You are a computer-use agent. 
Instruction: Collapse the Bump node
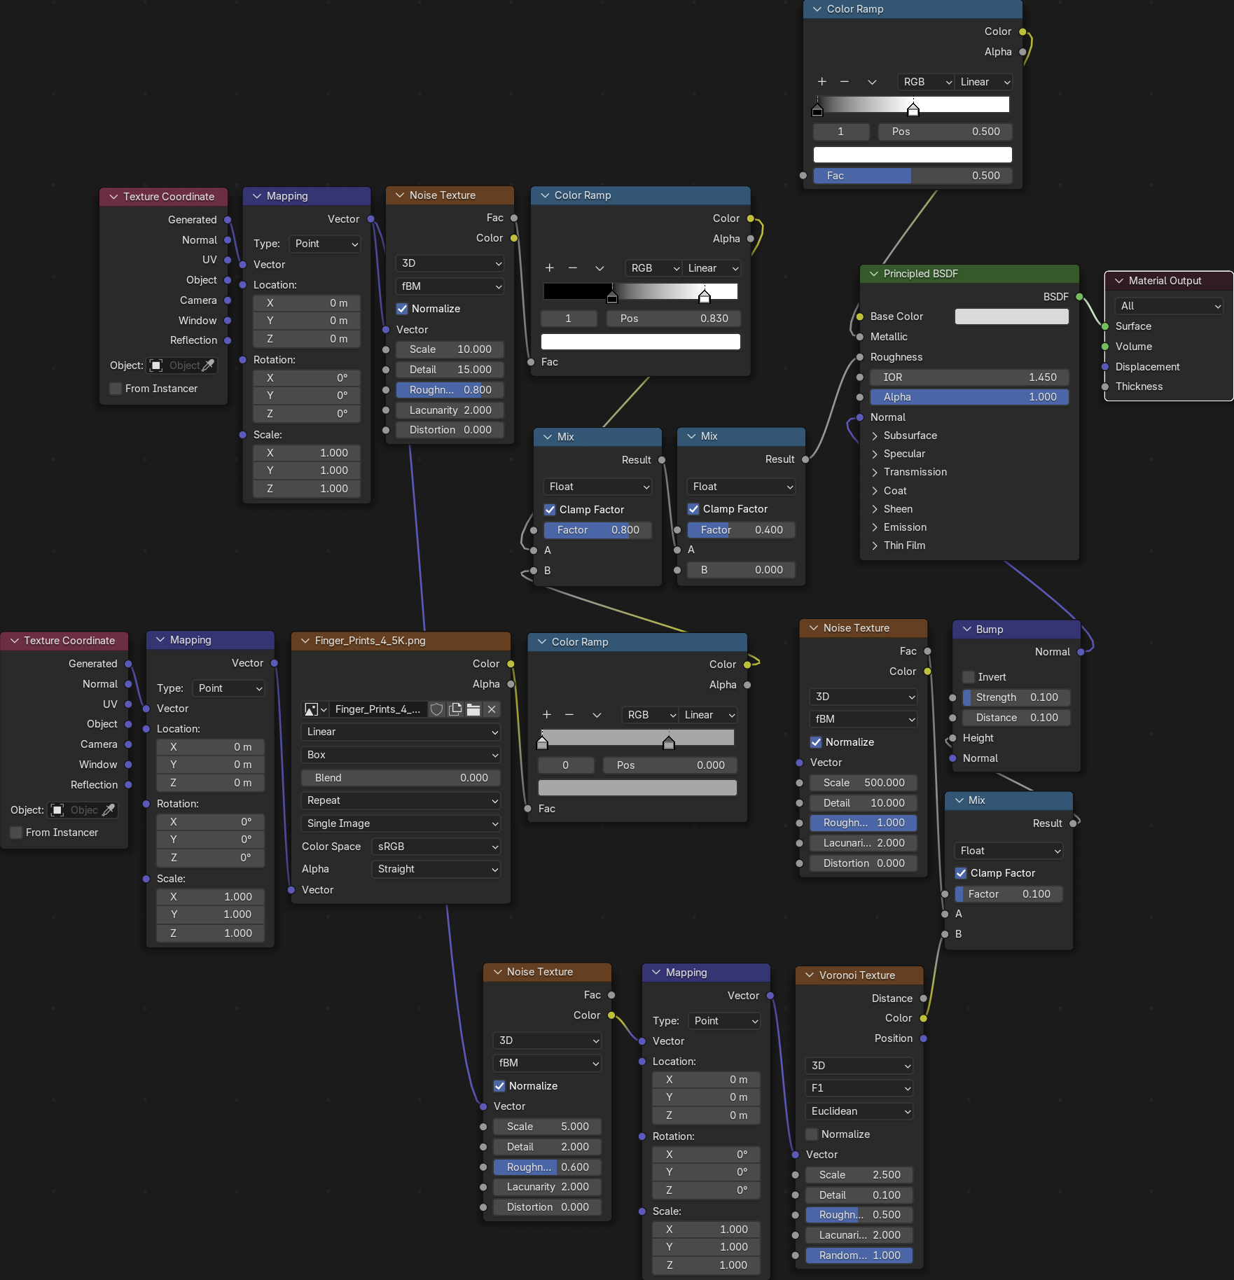[966, 629]
